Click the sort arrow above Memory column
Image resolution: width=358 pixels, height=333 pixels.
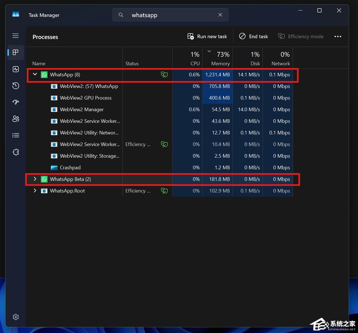tap(209, 51)
